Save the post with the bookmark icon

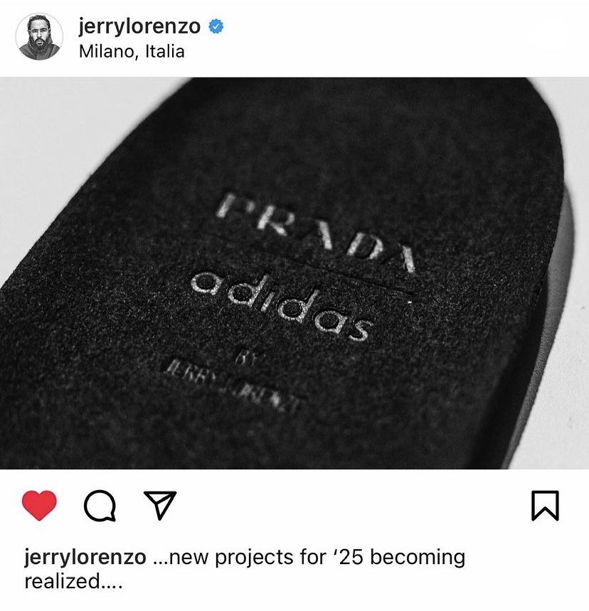coord(546,506)
